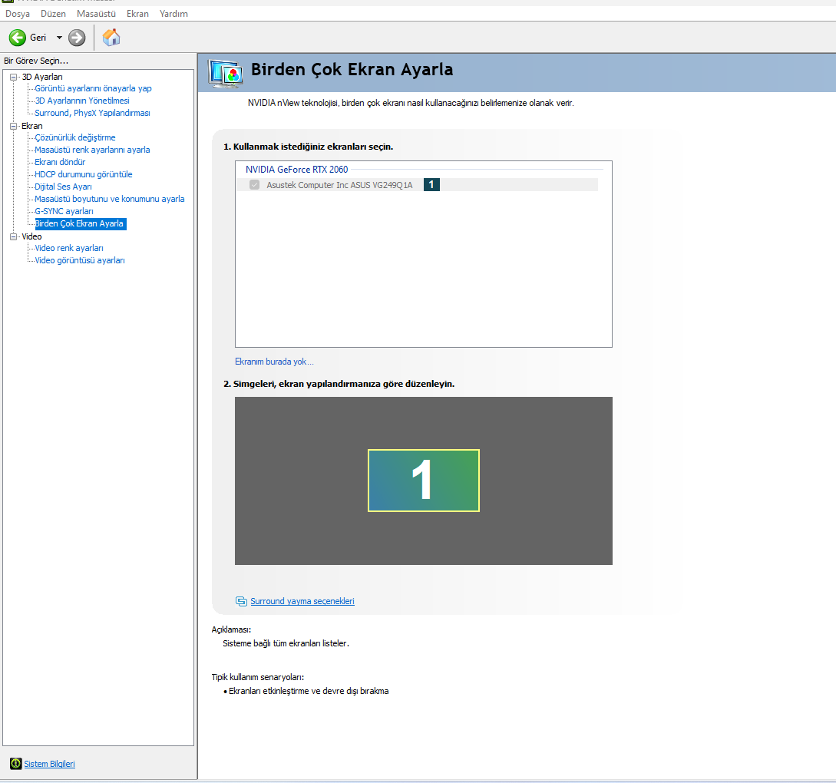Click the Asustek Computer Inc ASUS VG249Q1A row

[418, 185]
